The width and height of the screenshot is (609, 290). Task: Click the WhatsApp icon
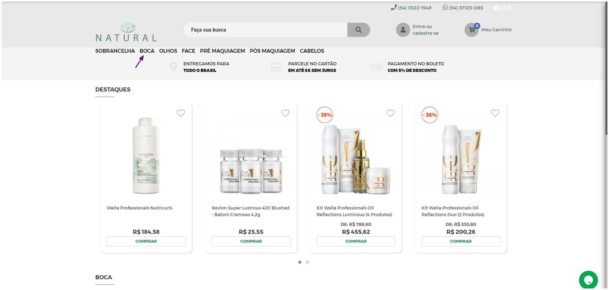point(445,7)
